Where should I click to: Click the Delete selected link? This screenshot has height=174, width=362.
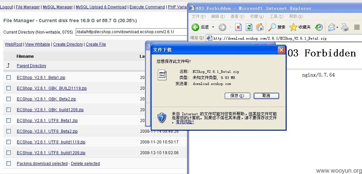[85, 163]
